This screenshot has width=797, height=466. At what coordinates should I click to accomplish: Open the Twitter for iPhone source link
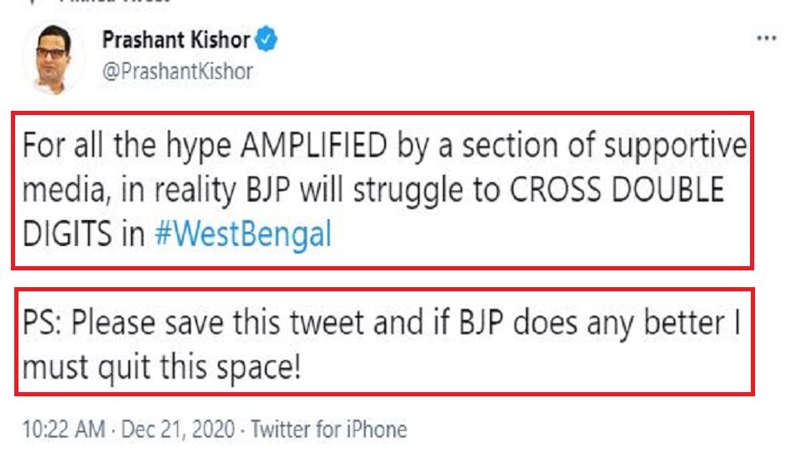(x=329, y=430)
